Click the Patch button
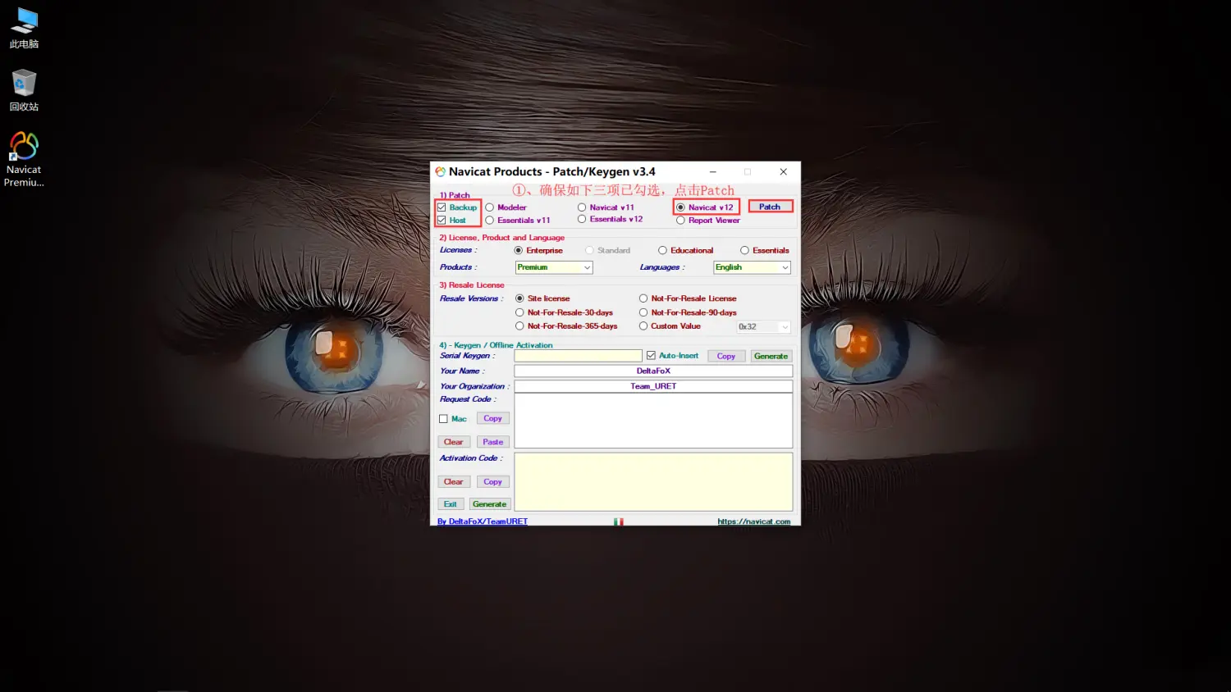1231x692 pixels. [770, 207]
